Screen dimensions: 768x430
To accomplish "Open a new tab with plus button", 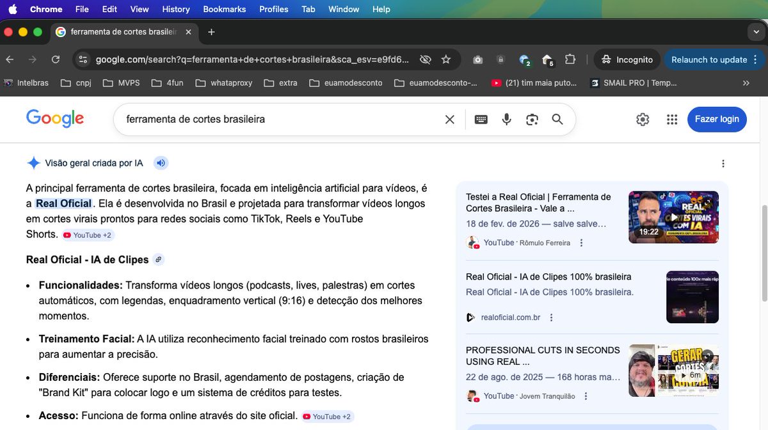I will pyautogui.click(x=211, y=32).
